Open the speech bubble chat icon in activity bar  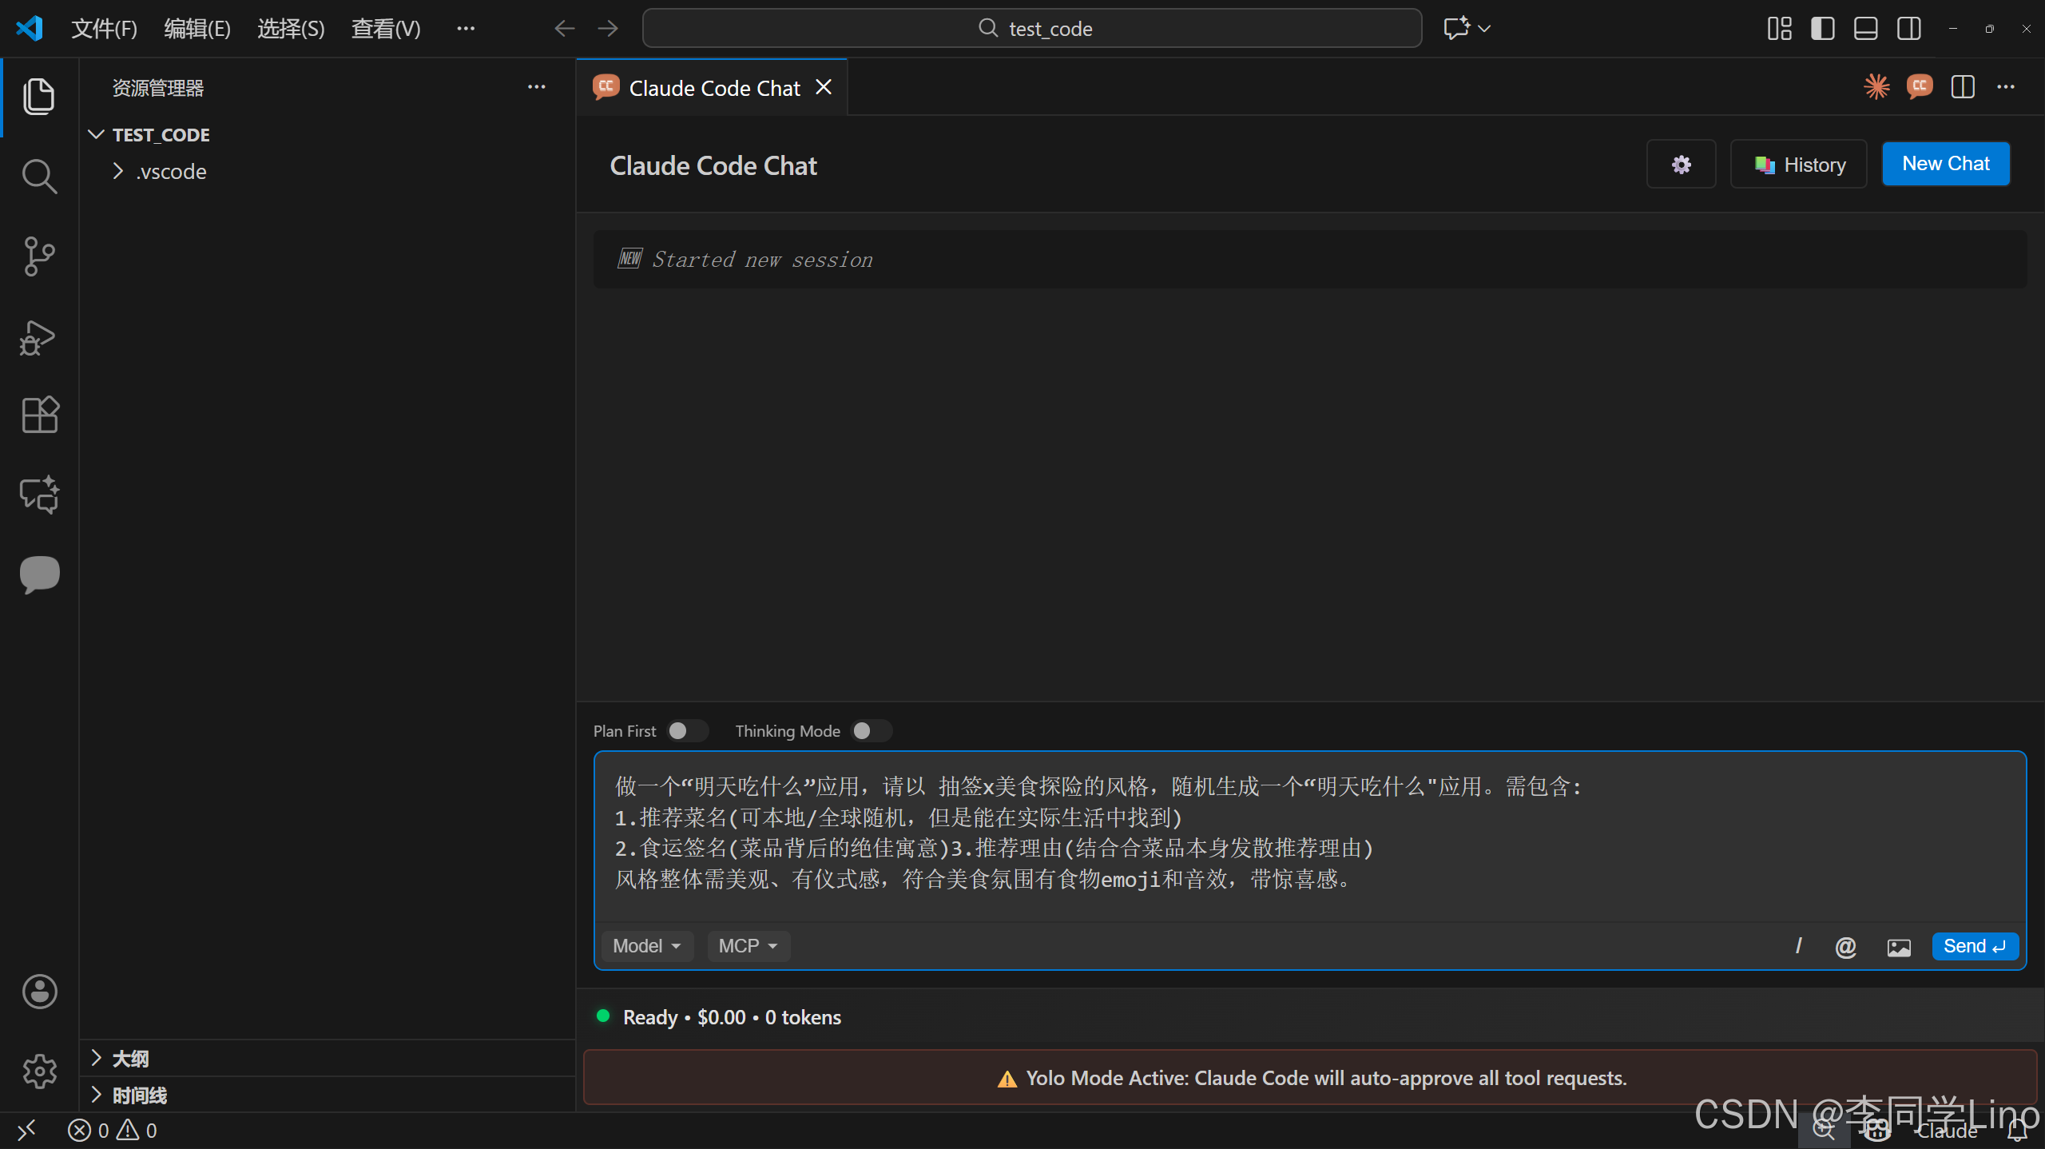pyautogui.click(x=38, y=574)
